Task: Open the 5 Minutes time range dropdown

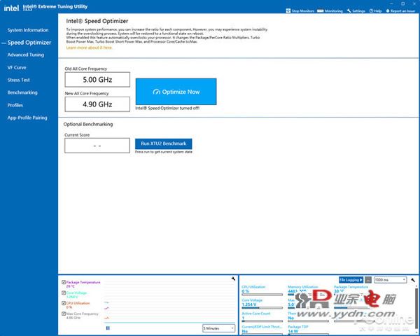Action: [x=218, y=328]
